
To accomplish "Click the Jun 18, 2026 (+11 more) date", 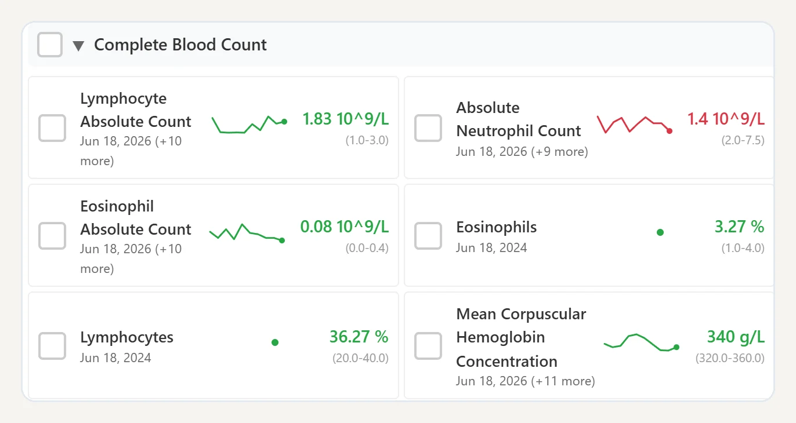I will pos(526,381).
